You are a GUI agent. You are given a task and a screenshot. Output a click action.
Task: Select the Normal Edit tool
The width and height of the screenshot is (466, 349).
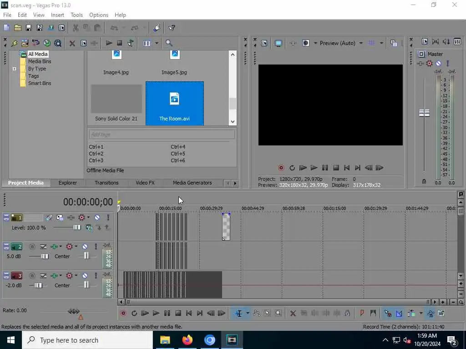click(238, 314)
